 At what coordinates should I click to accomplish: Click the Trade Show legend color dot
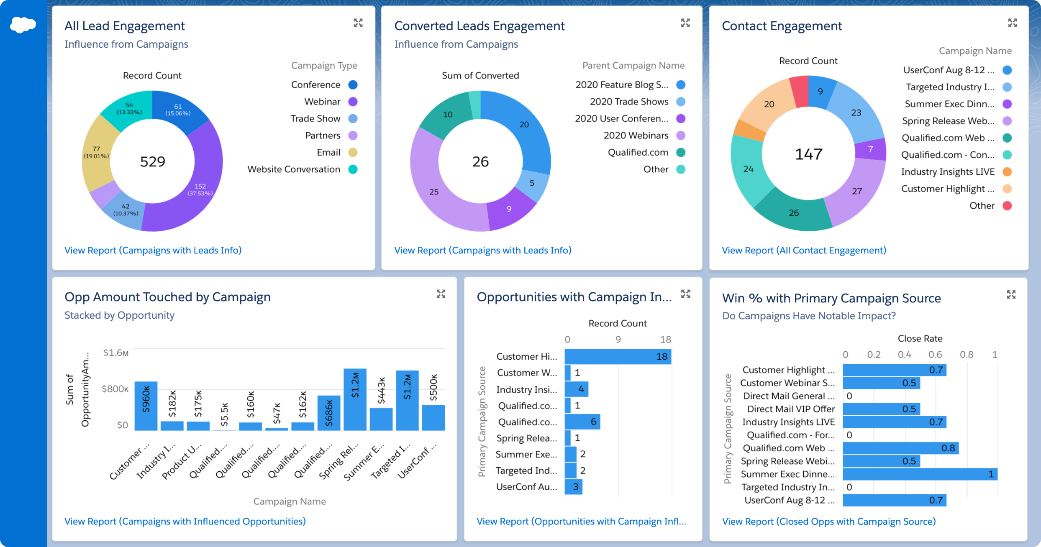point(353,119)
